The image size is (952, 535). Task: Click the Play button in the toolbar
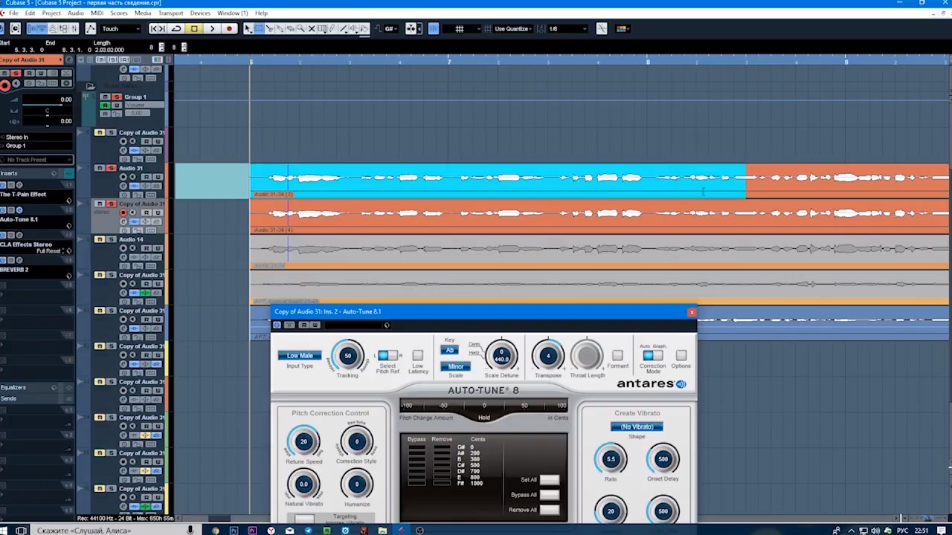point(212,29)
